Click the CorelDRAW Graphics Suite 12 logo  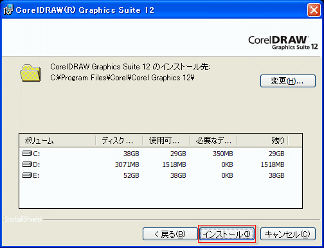[283, 43]
